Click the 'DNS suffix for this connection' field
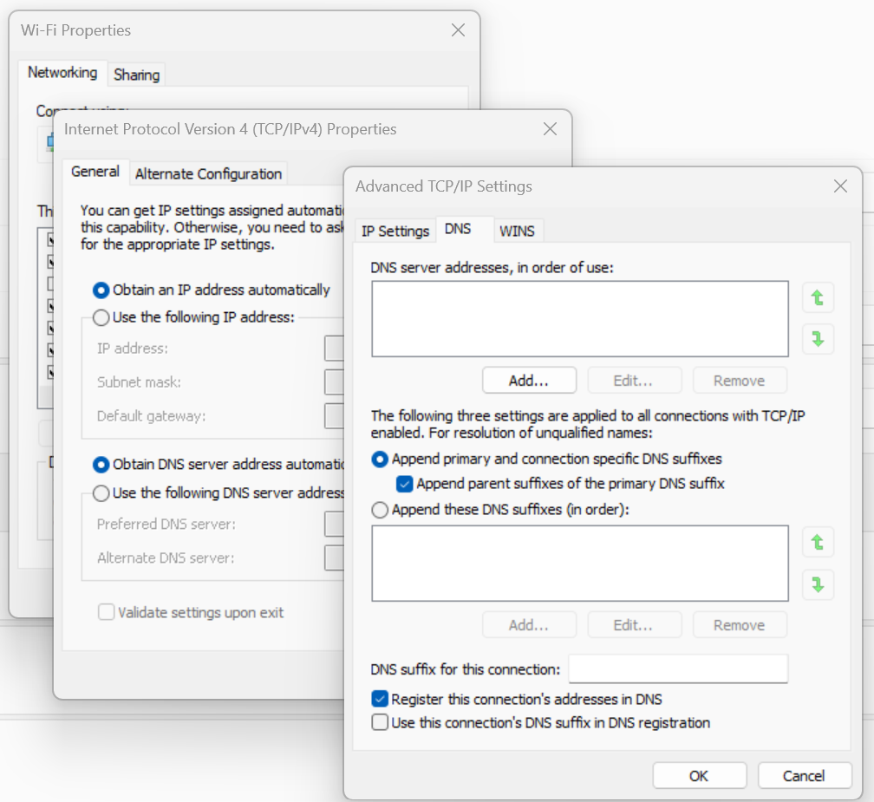The image size is (874, 802). (x=678, y=668)
